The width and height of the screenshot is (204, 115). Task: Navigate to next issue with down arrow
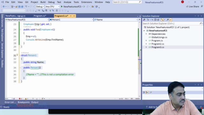pyautogui.click(x=37, y=99)
